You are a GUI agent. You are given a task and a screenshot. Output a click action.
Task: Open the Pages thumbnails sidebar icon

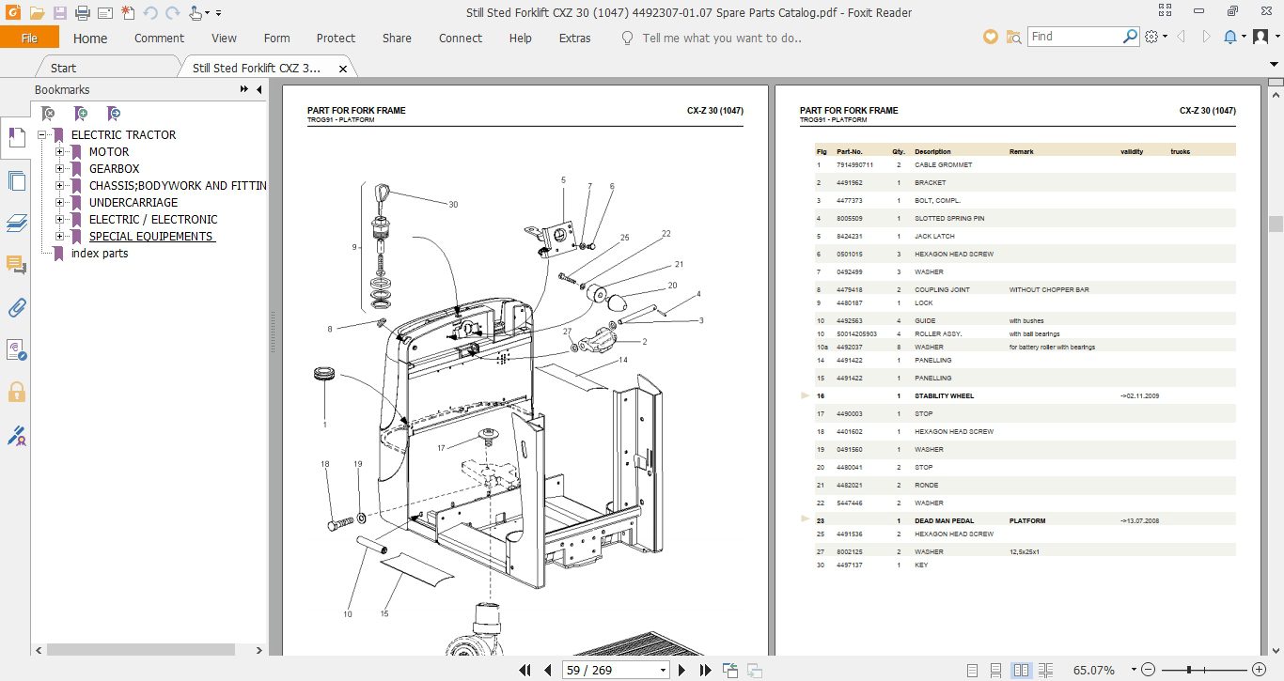(16, 180)
